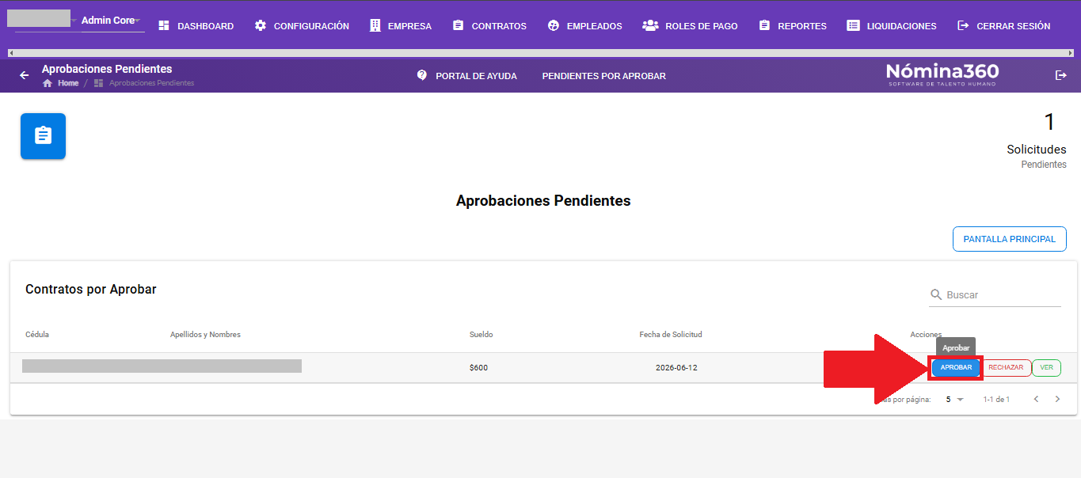Open the Dashboard menu
The height and width of the screenshot is (478, 1081).
196,26
